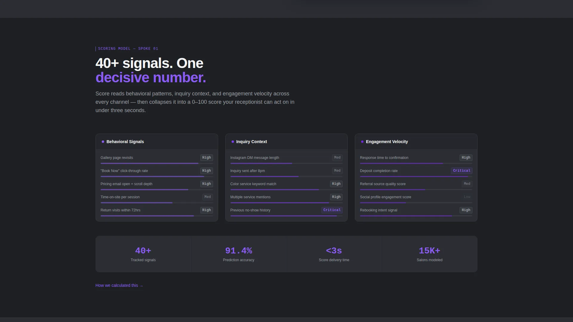Select Social profile engagement score label

click(x=385, y=197)
